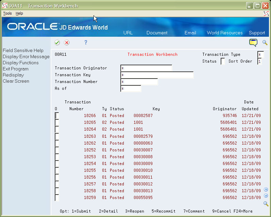Click the 1=Submit option text
The image size is (271, 217).
(x=81, y=211)
